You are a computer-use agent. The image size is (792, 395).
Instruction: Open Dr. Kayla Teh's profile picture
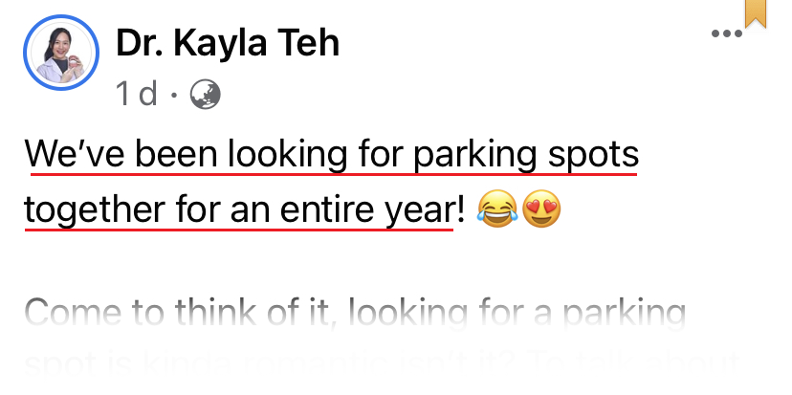[x=62, y=55]
